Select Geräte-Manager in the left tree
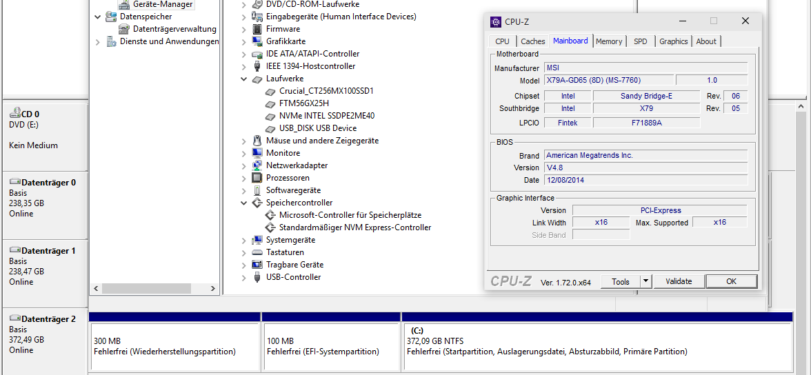 163,4
